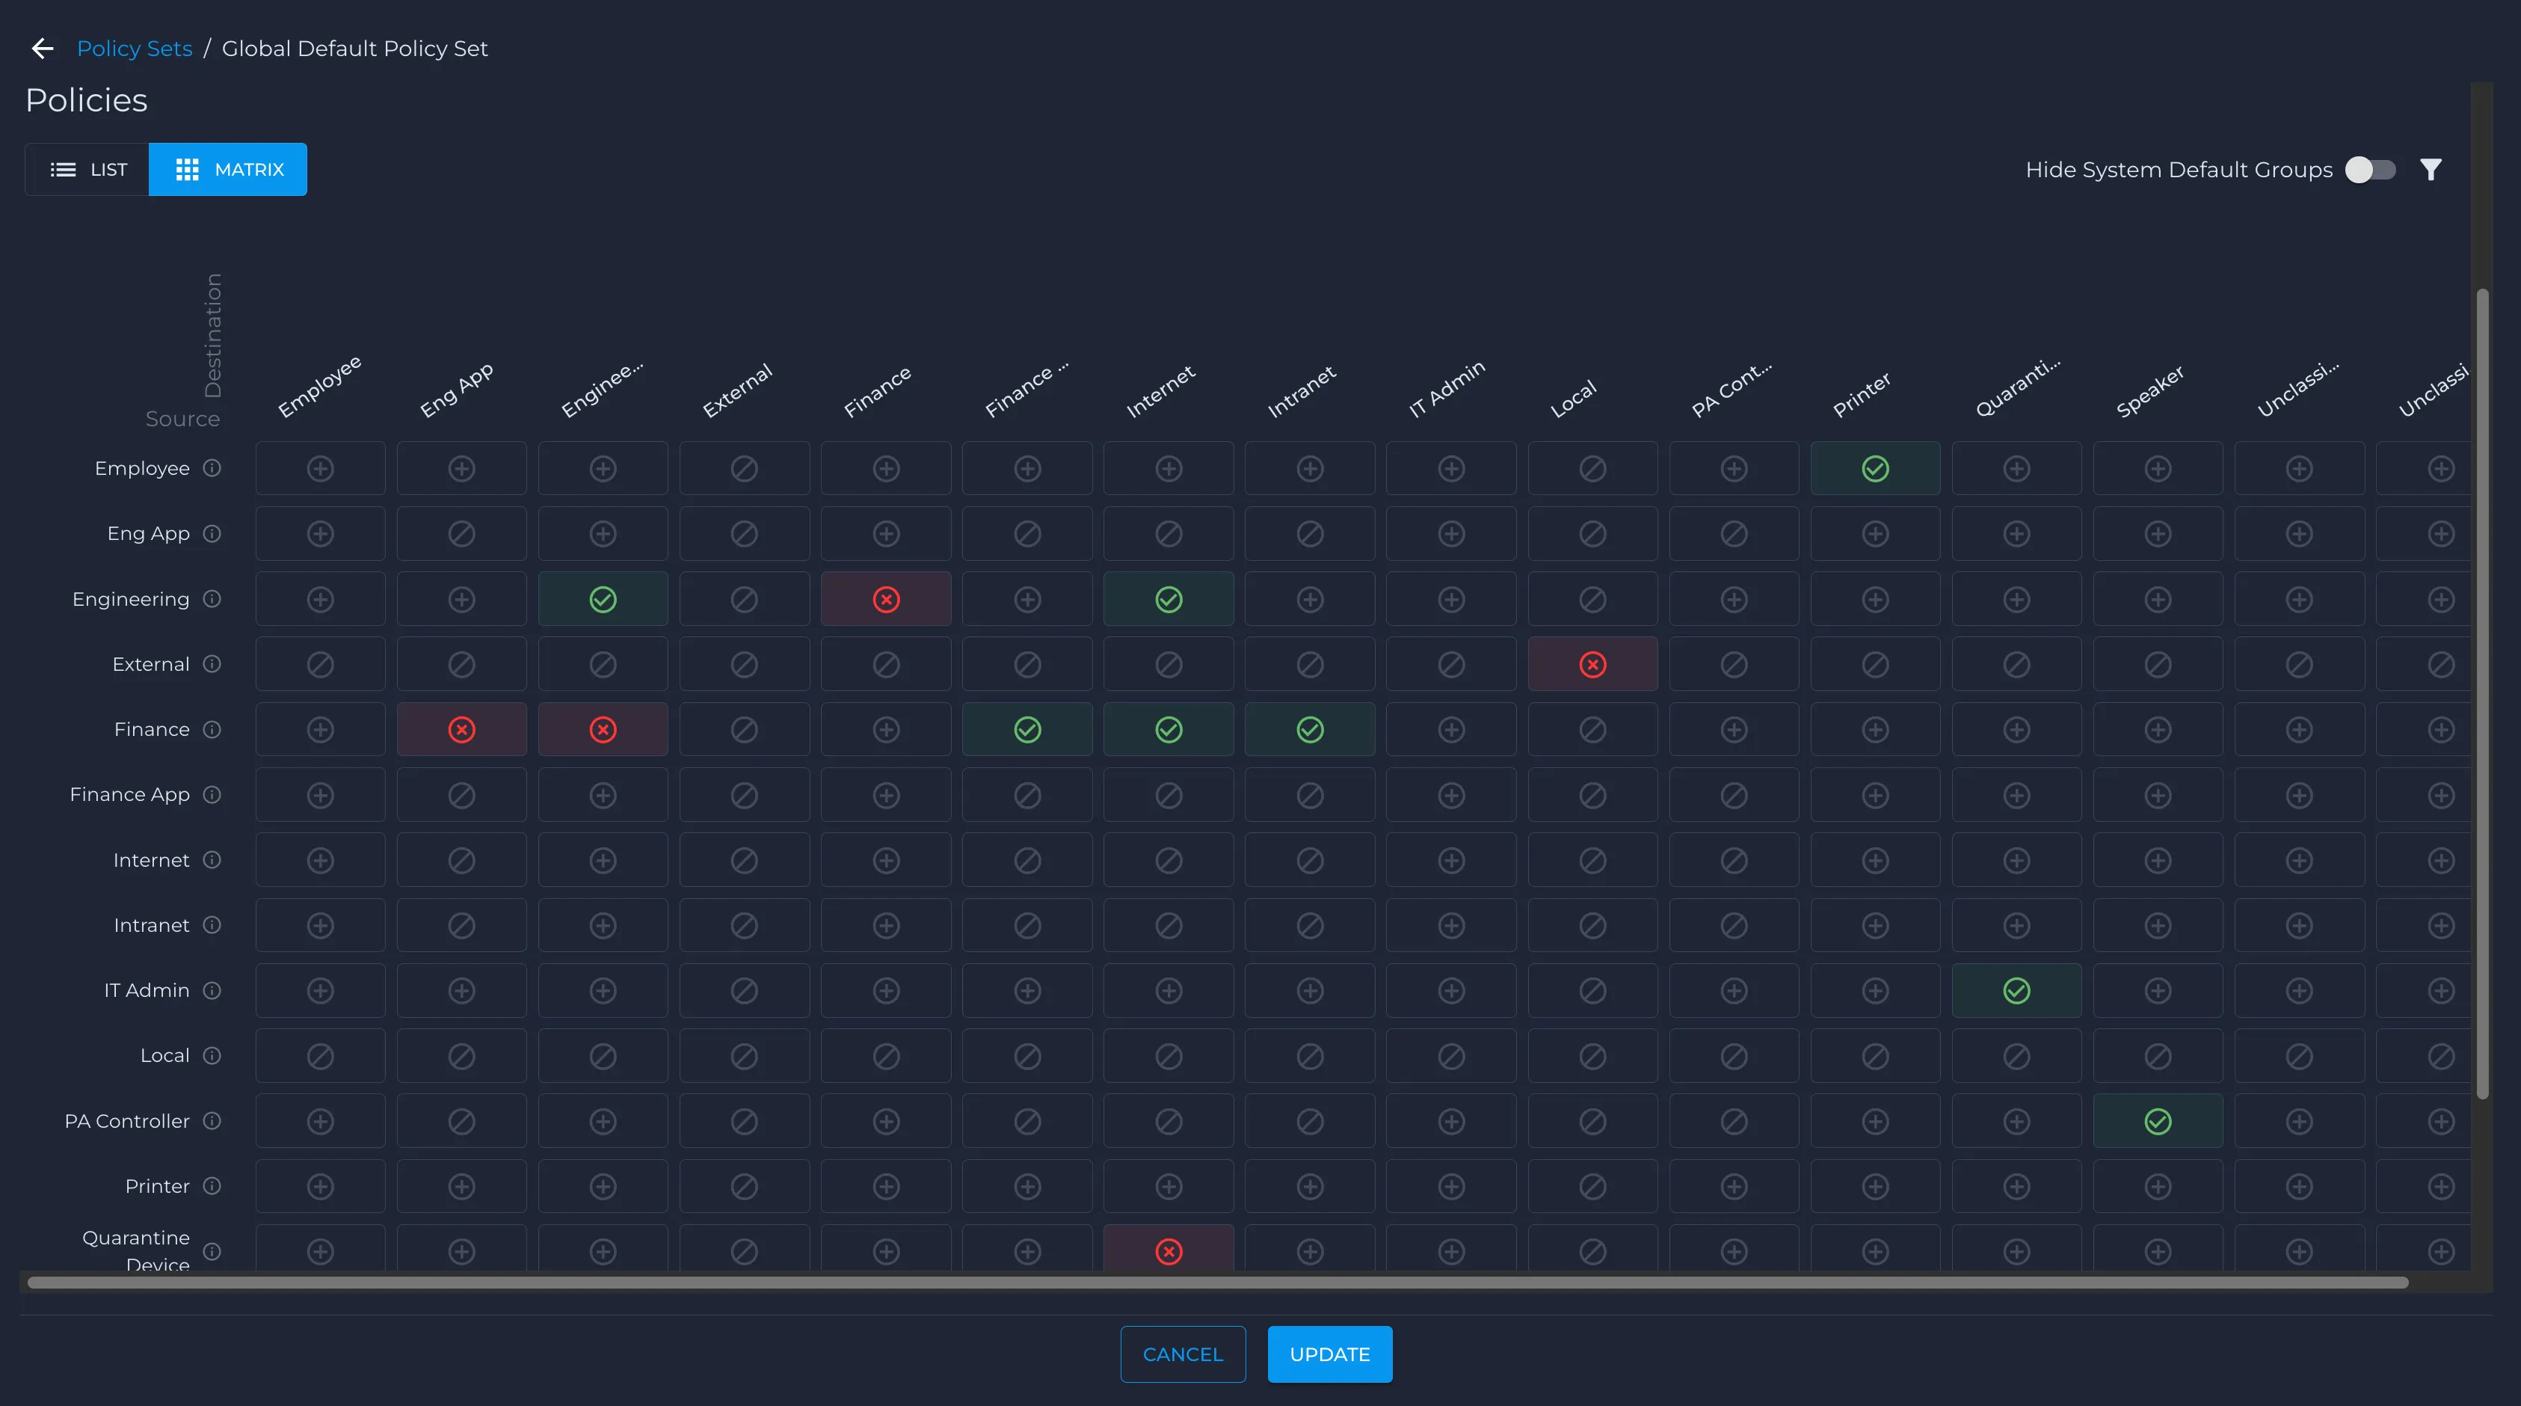Click the Speaker column header
This screenshot has height=1406, width=2521.
click(2150, 390)
